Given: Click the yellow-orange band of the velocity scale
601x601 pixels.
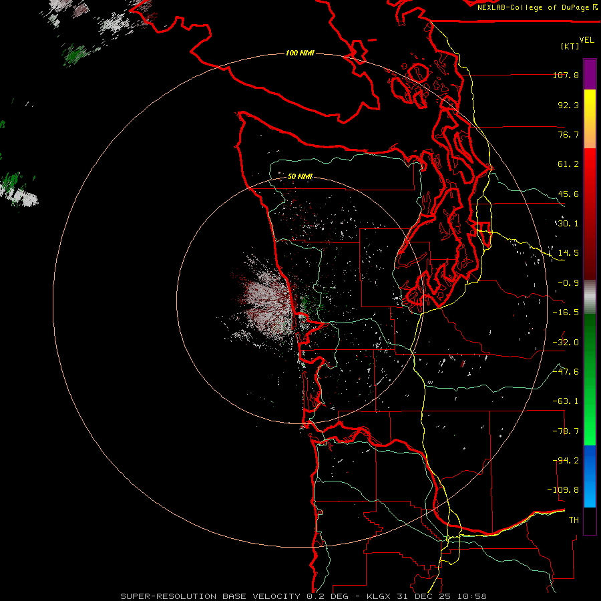Looking at the screenshot, I should click(x=590, y=119).
